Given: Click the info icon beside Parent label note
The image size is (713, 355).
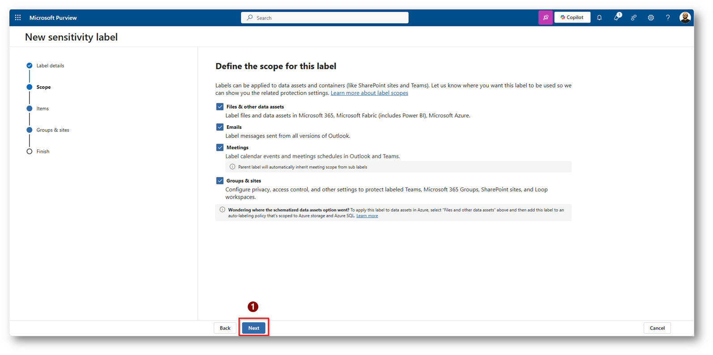Looking at the screenshot, I should (x=232, y=167).
